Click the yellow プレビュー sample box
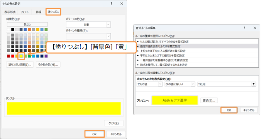Viewport: 266px width, 140px height. click(x=175, y=101)
